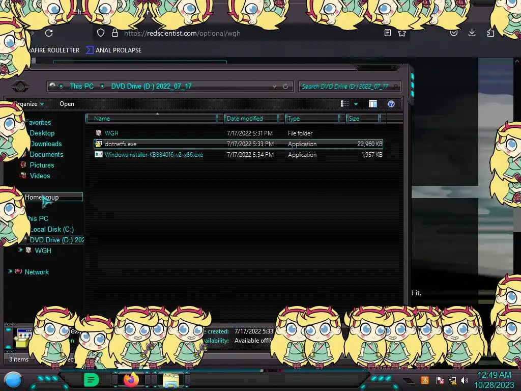Open Downloads in navigation pane

pos(46,144)
